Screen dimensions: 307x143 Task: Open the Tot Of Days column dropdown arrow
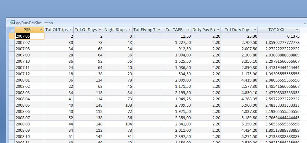click(100, 30)
